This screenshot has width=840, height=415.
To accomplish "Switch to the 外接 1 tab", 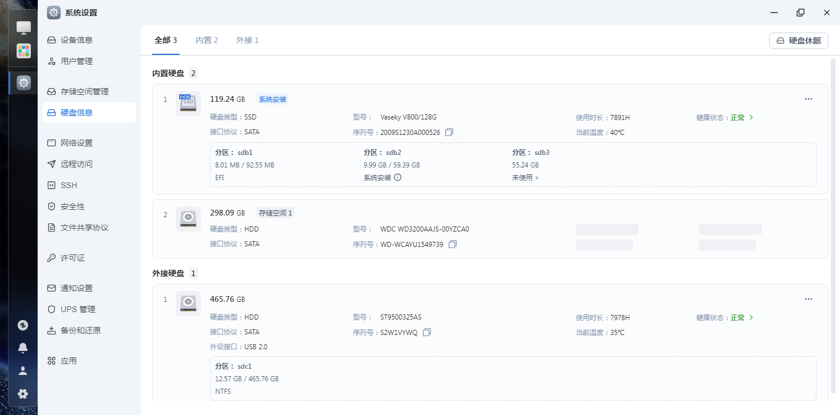I will point(247,40).
